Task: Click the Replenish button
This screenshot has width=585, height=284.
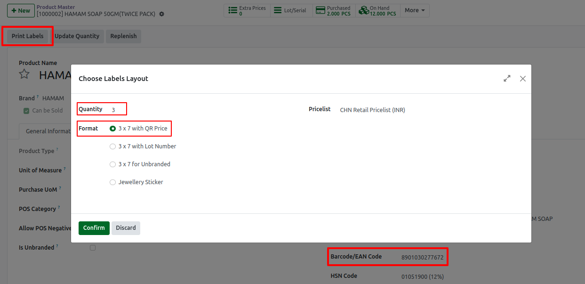Action: point(123,36)
